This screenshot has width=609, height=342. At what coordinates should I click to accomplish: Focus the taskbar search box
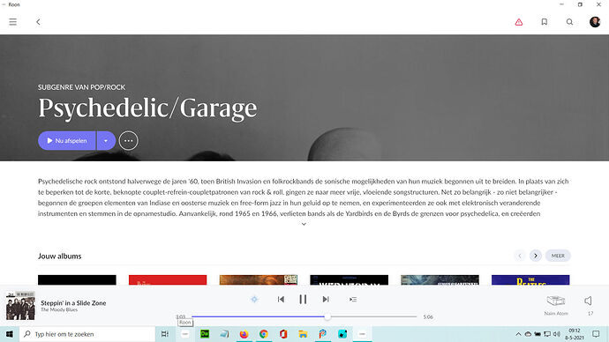(x=87, y=334)
